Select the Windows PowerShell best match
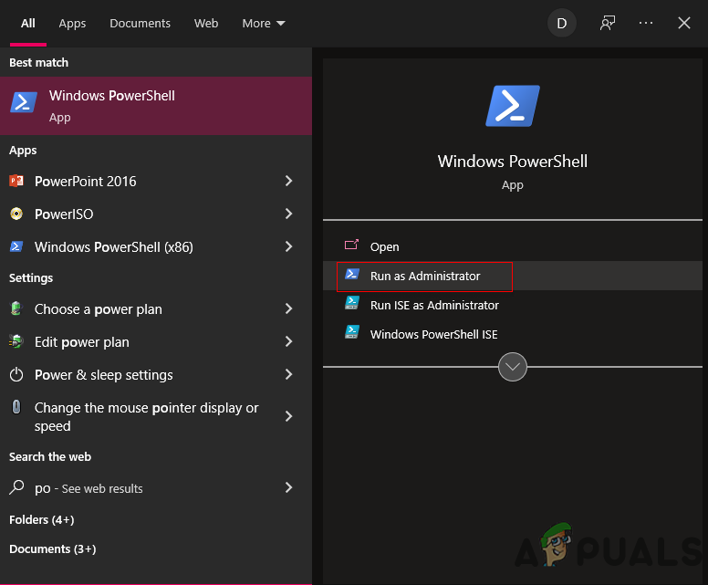708x585 pixels. pos(155,106)
